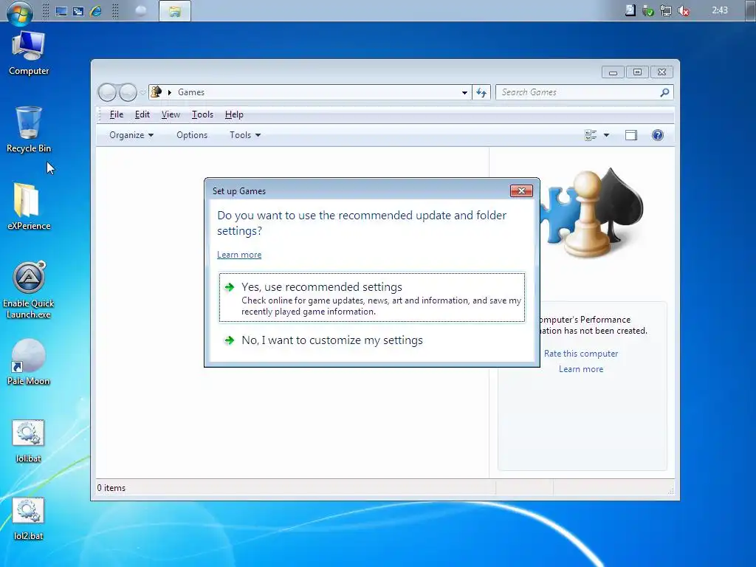Click the Show desktop strip beside clock
The height and width of the screenshot is (567, 756).
tap(750, 10)
